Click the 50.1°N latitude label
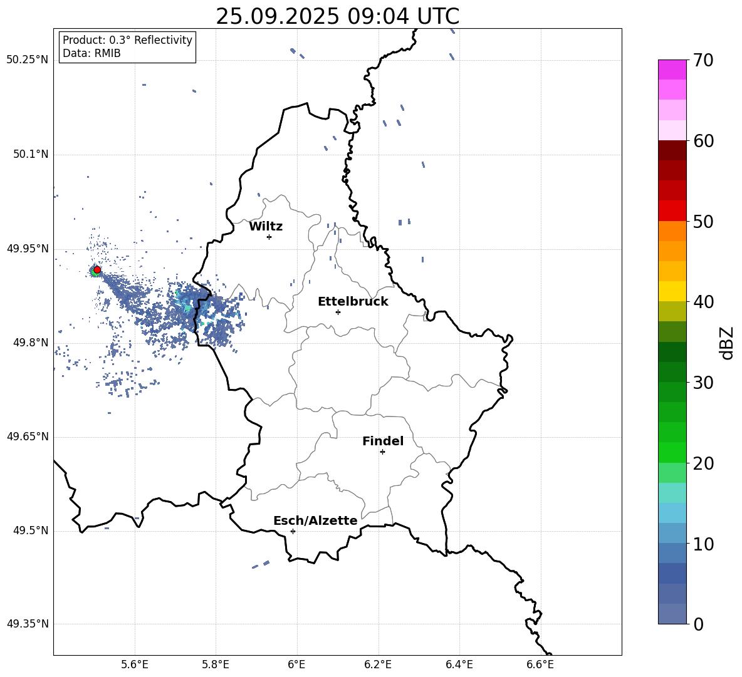Screen dimensions: 742x677 (x=31, y=154)
